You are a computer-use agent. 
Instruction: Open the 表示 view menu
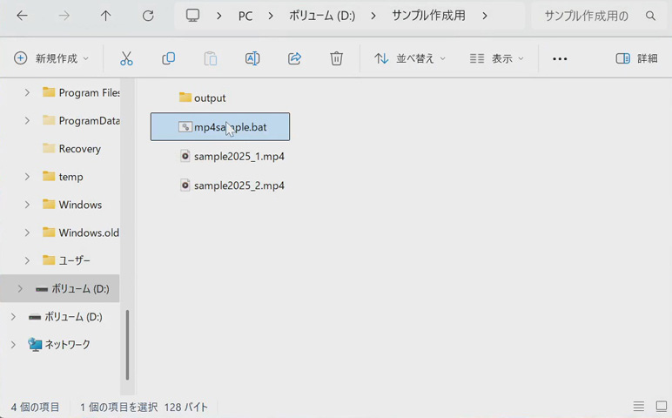point(497,58)
